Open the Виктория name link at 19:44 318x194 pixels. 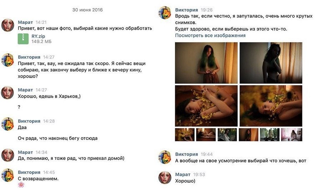click(x=186, y=154)
